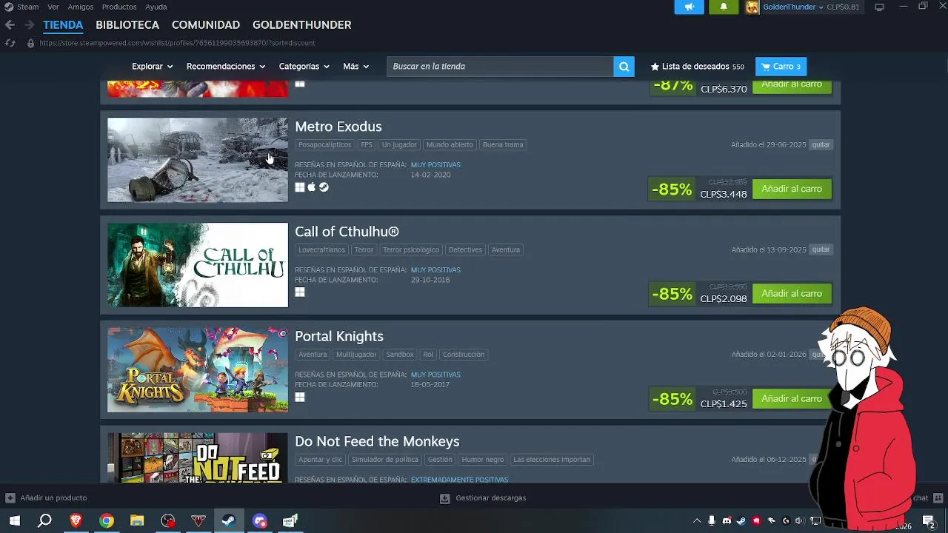Screen dimensions: 948x533
Task: Open the friends chat icon
Action: 938,498
